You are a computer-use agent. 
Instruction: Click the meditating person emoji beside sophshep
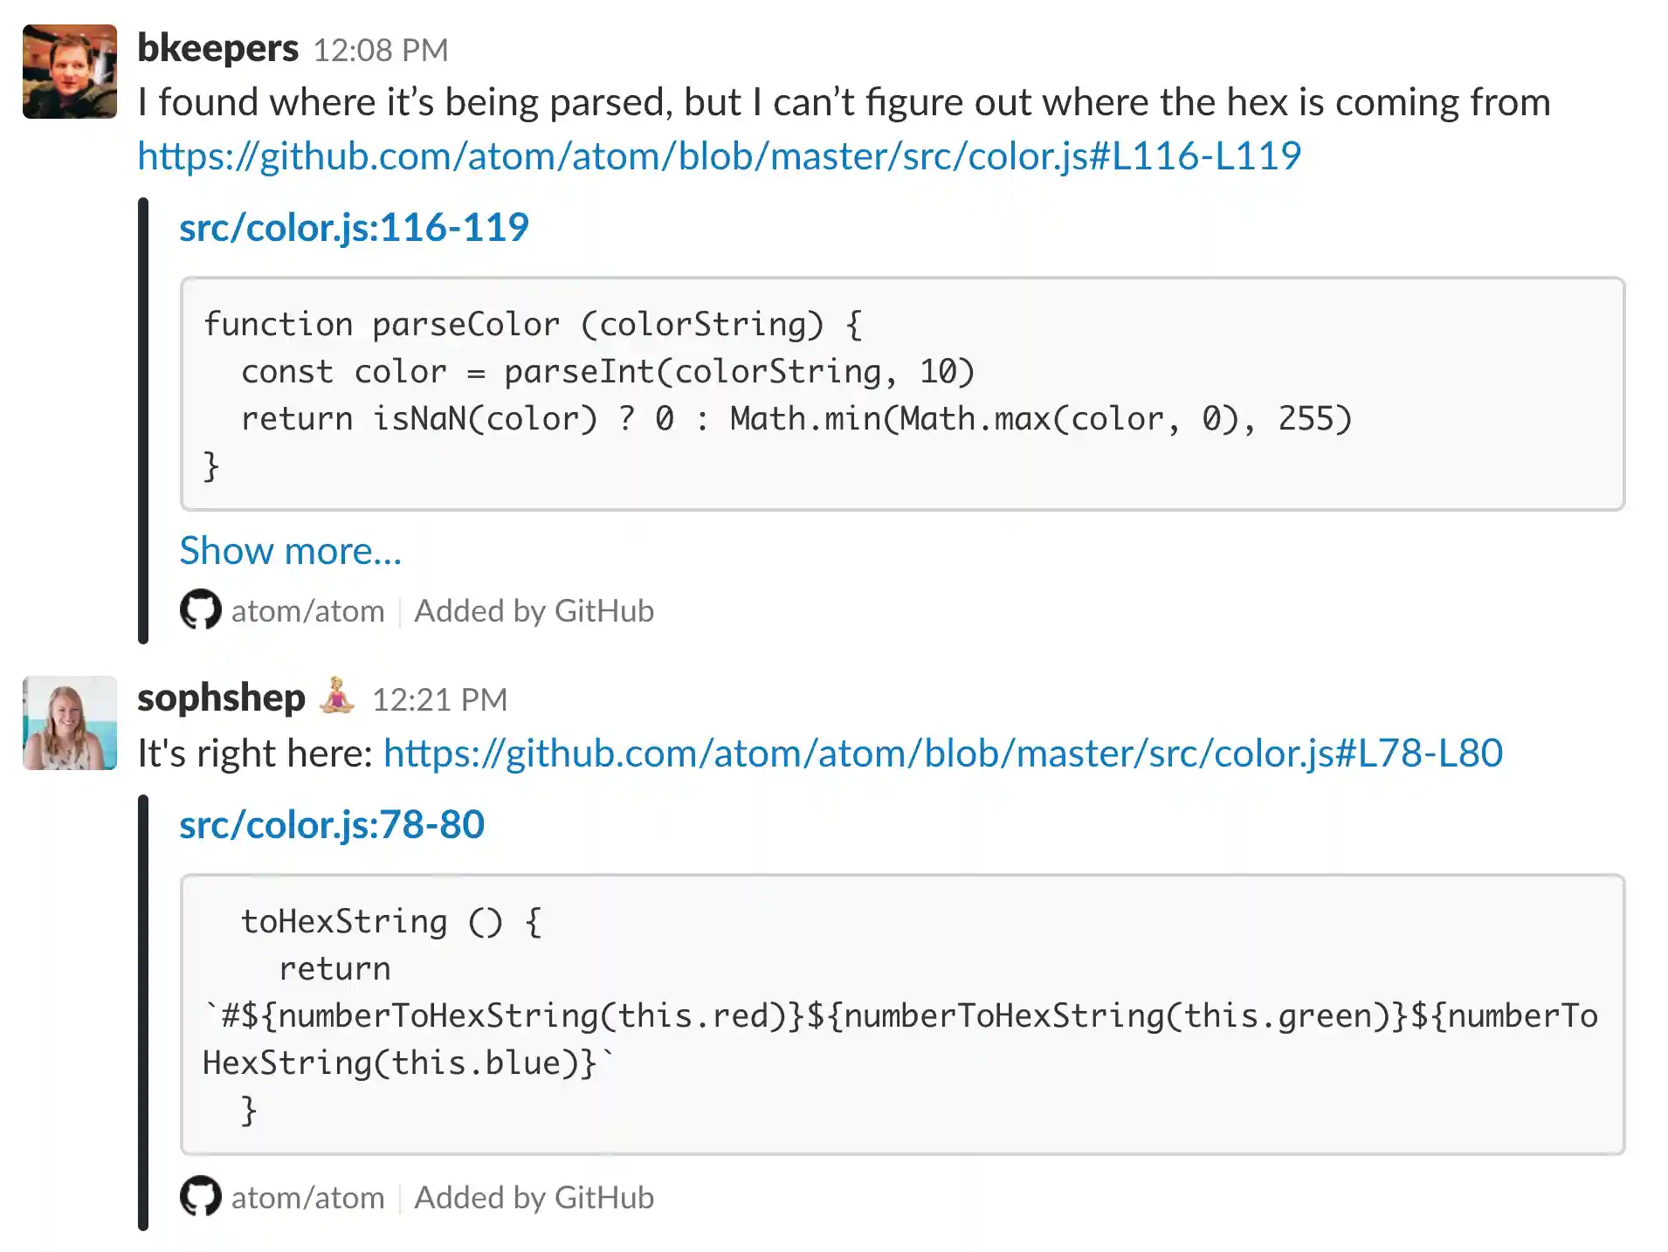click(x=338, y=698)
